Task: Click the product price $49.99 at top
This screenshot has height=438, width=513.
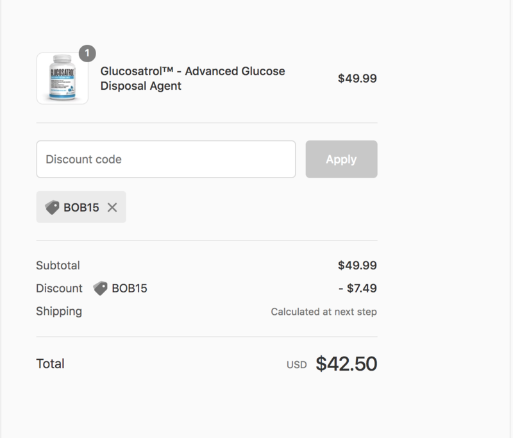Action: point(357,78)
